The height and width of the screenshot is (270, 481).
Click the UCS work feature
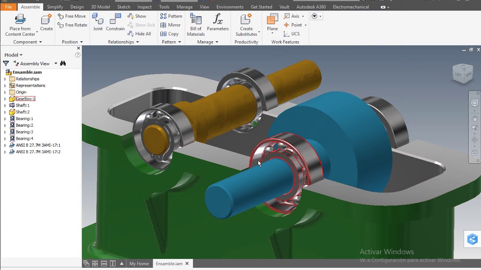[x=292, y=34]
